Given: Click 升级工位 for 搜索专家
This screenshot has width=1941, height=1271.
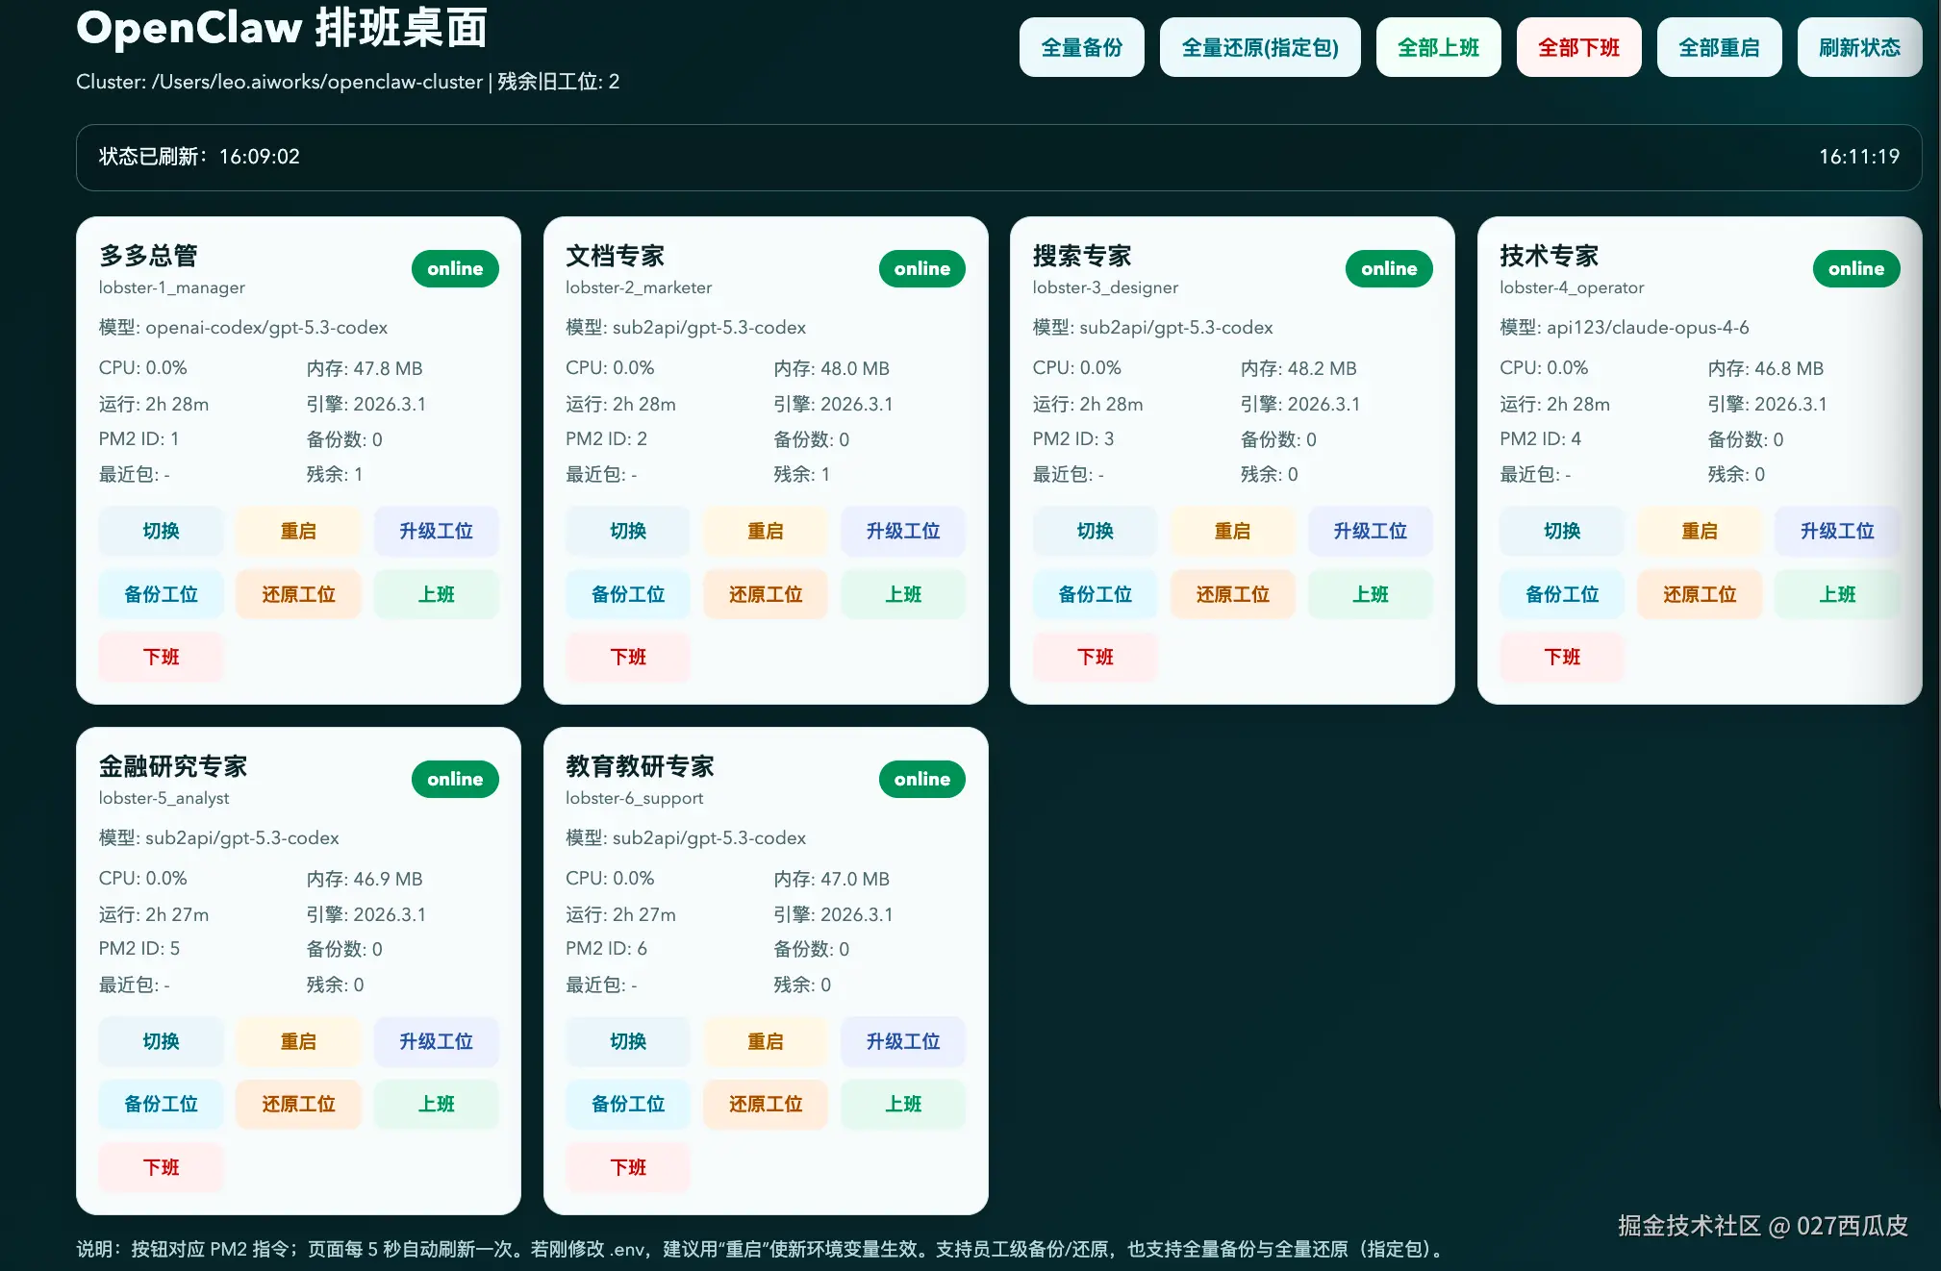Looking at the screenshot, I should tap(1370, 531).
